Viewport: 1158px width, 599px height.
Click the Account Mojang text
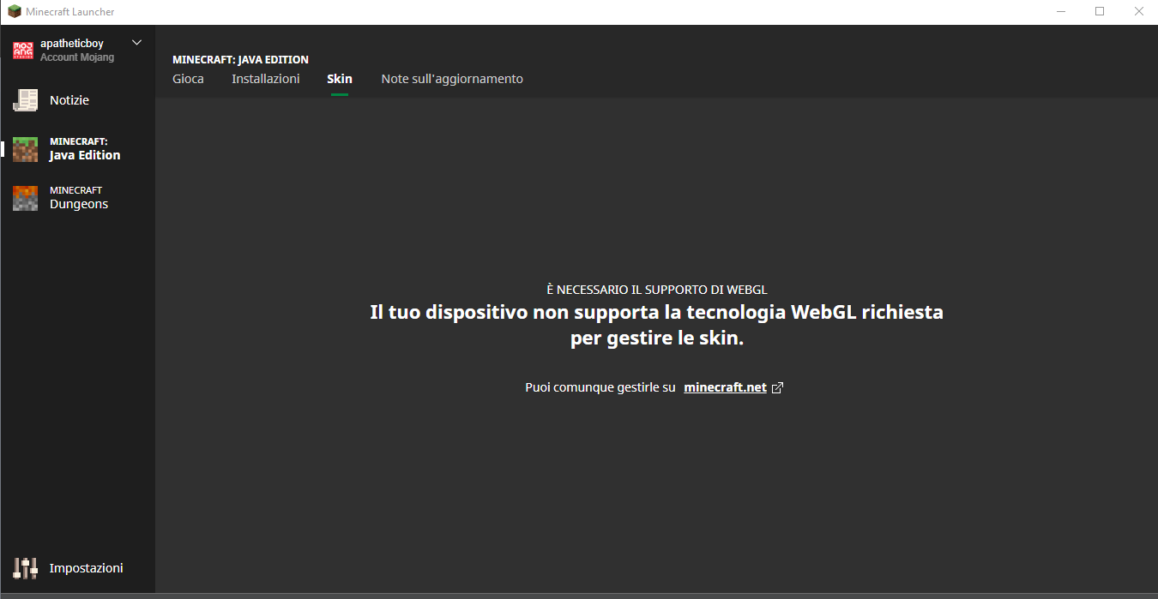[77, 57]
